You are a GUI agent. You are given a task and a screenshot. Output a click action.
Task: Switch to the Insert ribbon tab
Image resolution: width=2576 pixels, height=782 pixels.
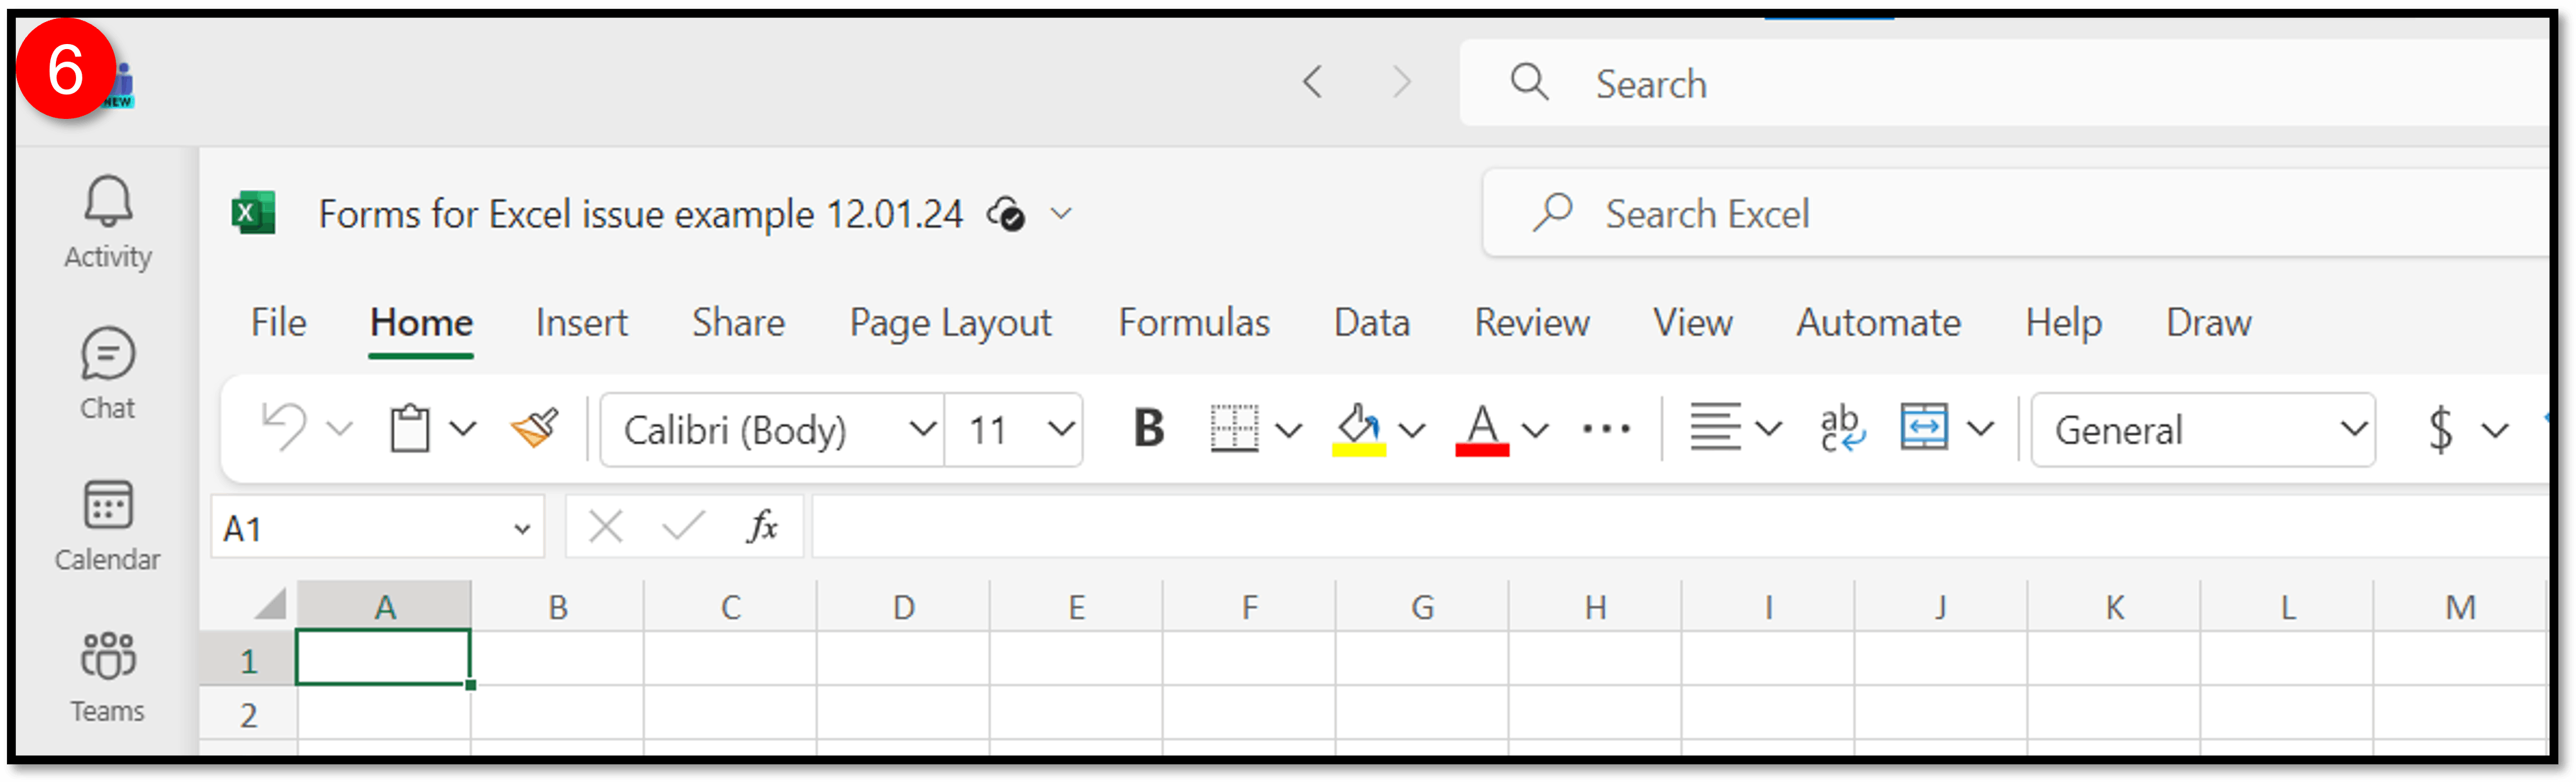click(581, 323)
